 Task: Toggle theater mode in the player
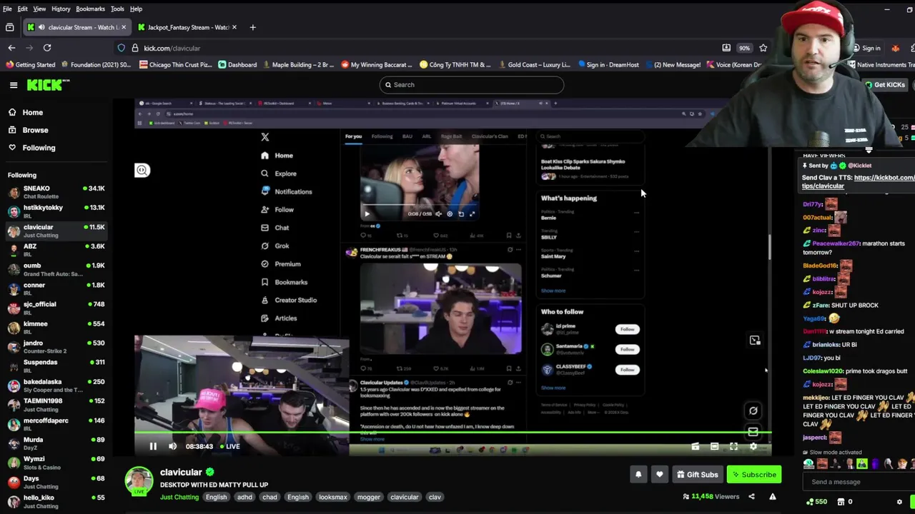(714, 446)
